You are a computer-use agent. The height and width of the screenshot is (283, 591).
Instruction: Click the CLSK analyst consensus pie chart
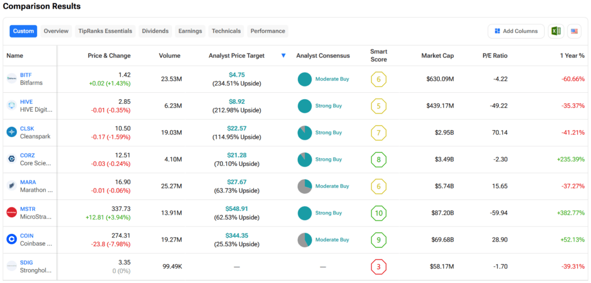tap(305, 133)
